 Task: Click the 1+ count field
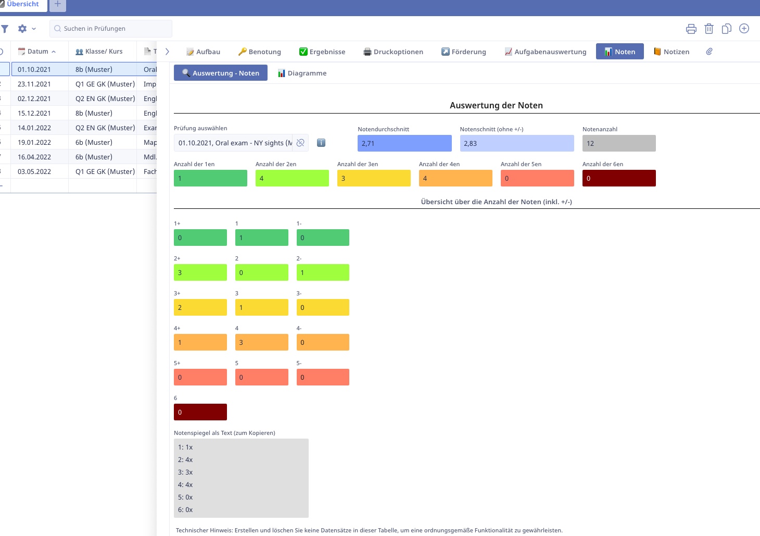(200, 238)
